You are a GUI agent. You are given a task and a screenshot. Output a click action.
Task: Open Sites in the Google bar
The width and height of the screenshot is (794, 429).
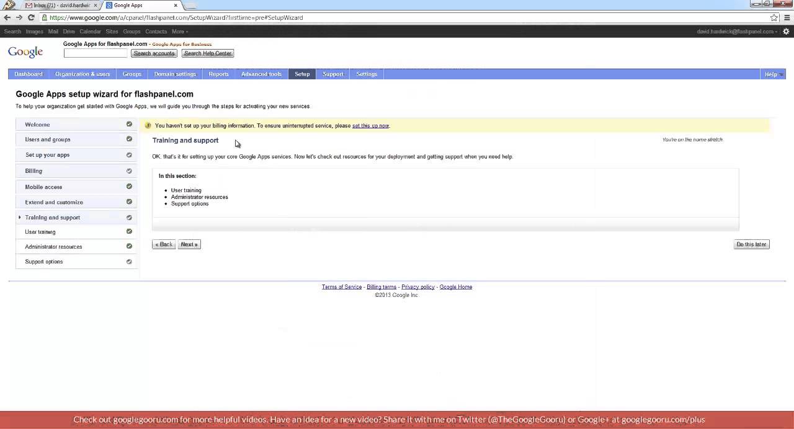(x=112, y=32)
